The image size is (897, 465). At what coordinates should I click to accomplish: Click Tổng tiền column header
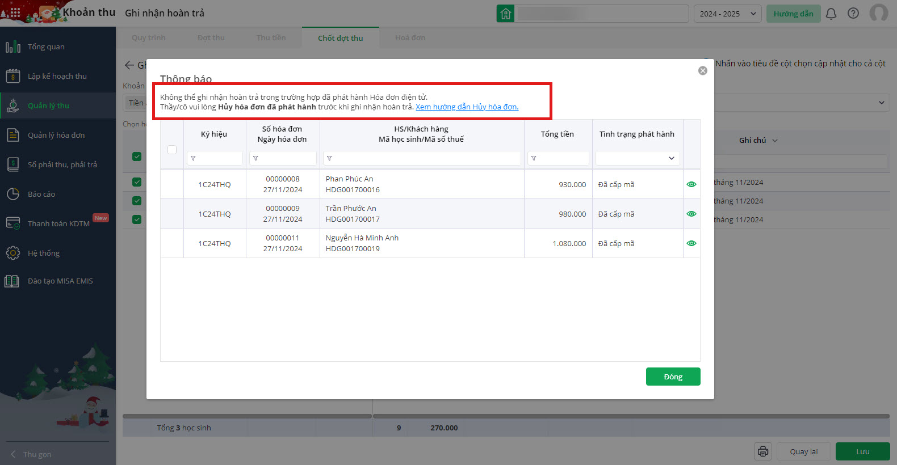point(557,134)
